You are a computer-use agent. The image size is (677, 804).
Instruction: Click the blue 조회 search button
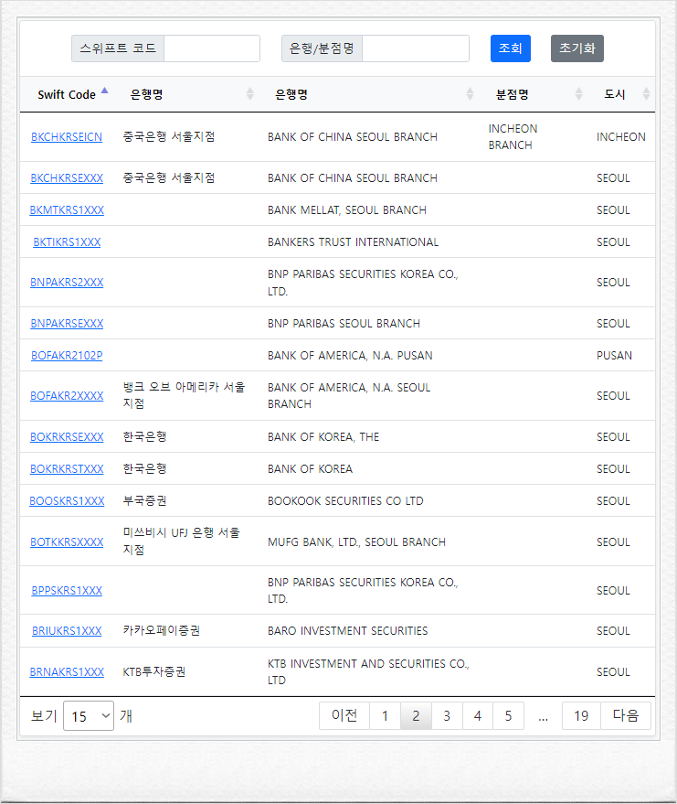coord(510,48)
